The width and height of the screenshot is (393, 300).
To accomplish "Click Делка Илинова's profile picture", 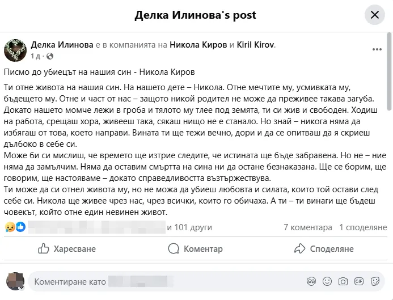I will (15, 50).
